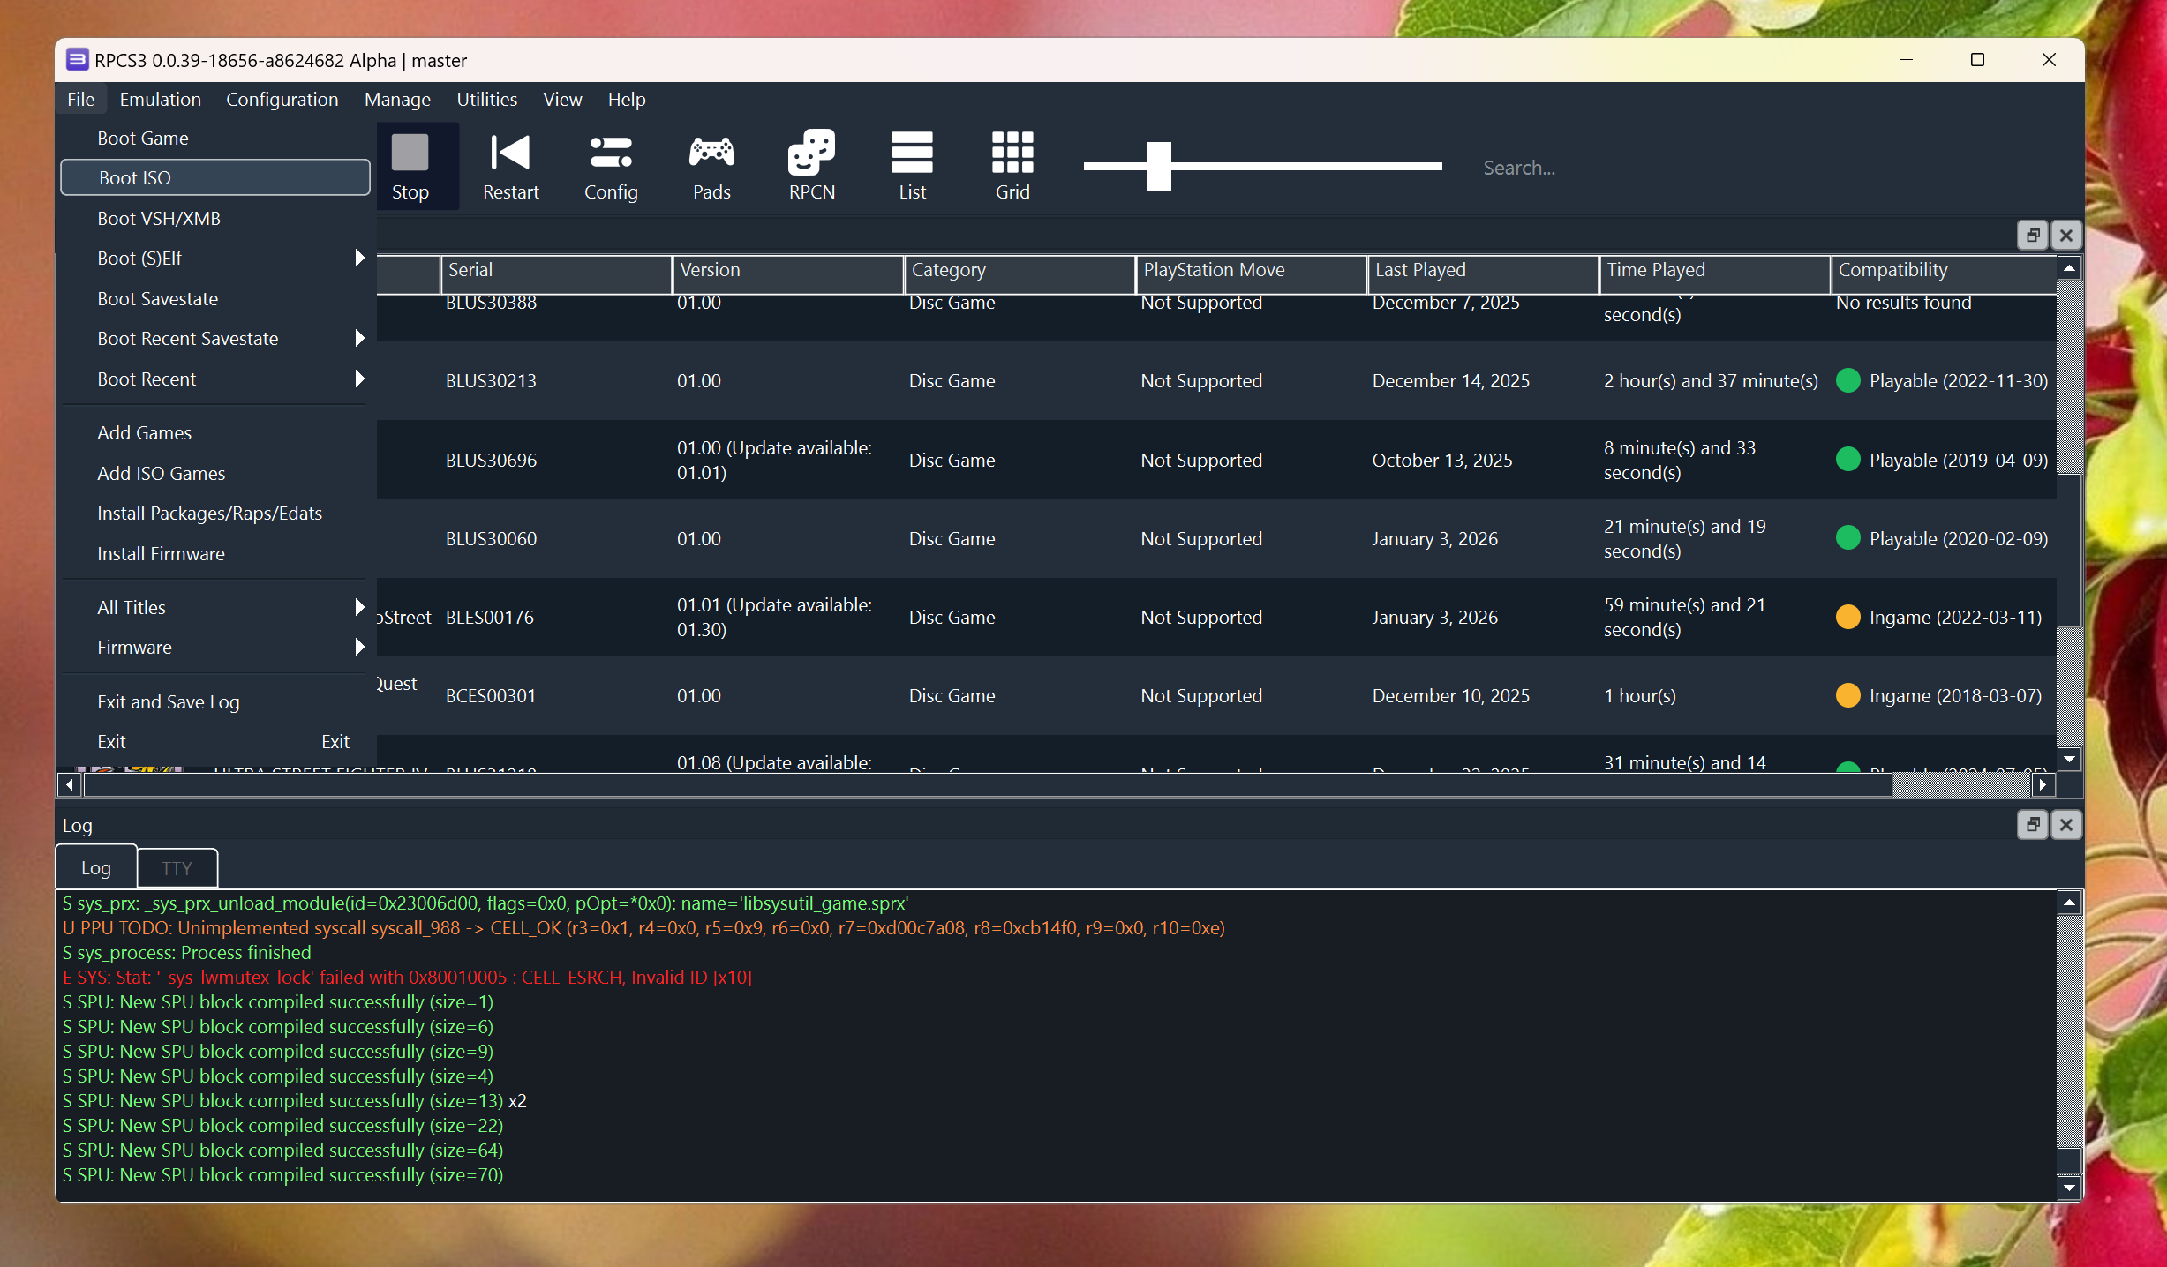Switch to Grid view icon

(1012, 154)
